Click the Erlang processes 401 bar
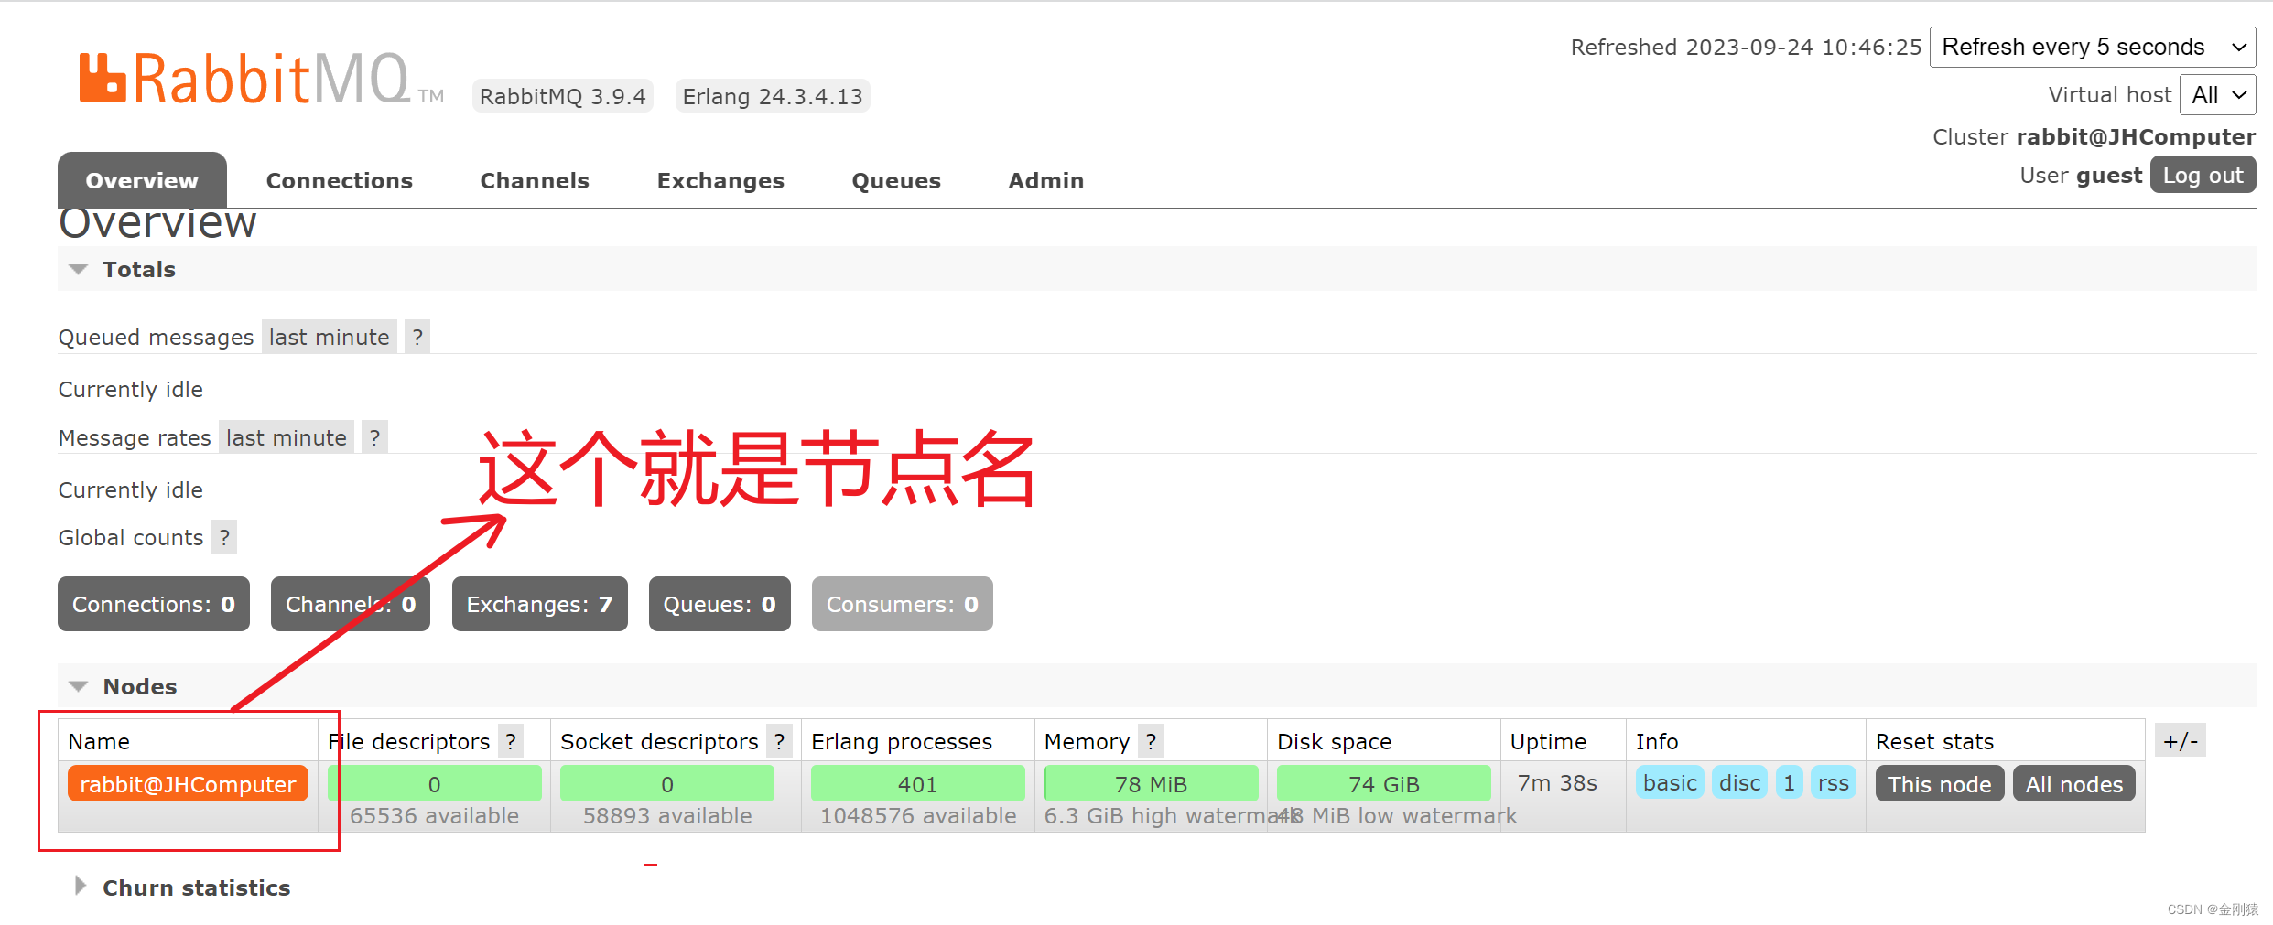 [918, 784]
